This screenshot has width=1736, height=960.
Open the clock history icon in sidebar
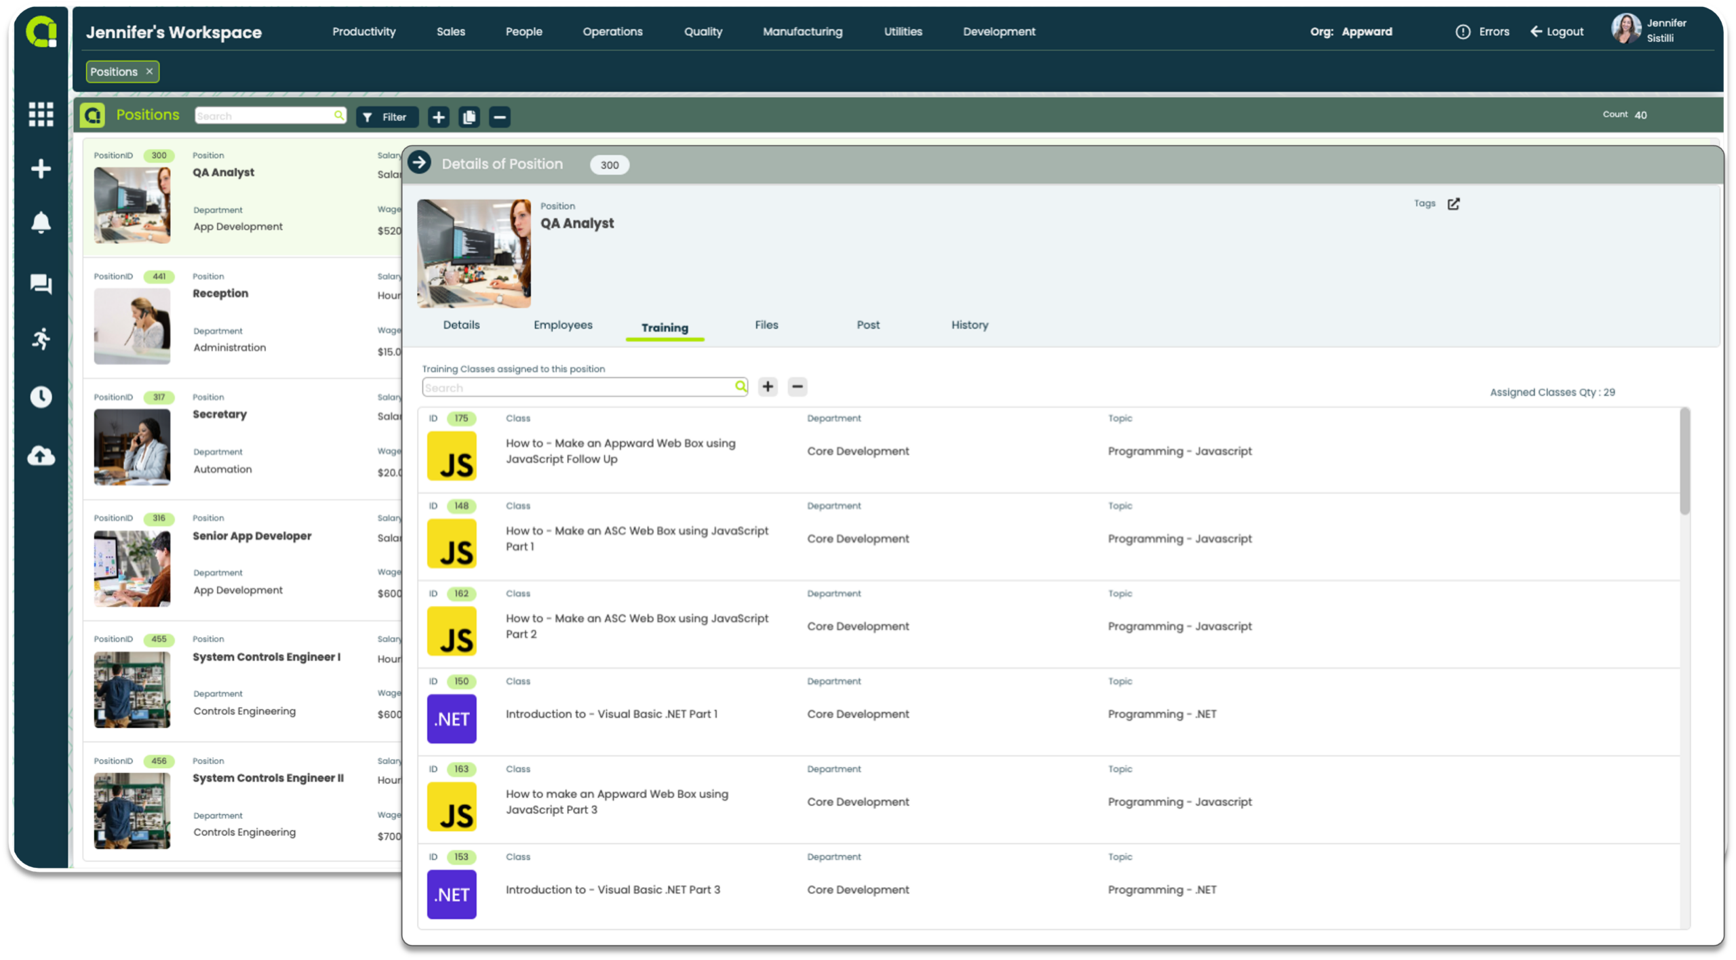click(x=41, y=397)
